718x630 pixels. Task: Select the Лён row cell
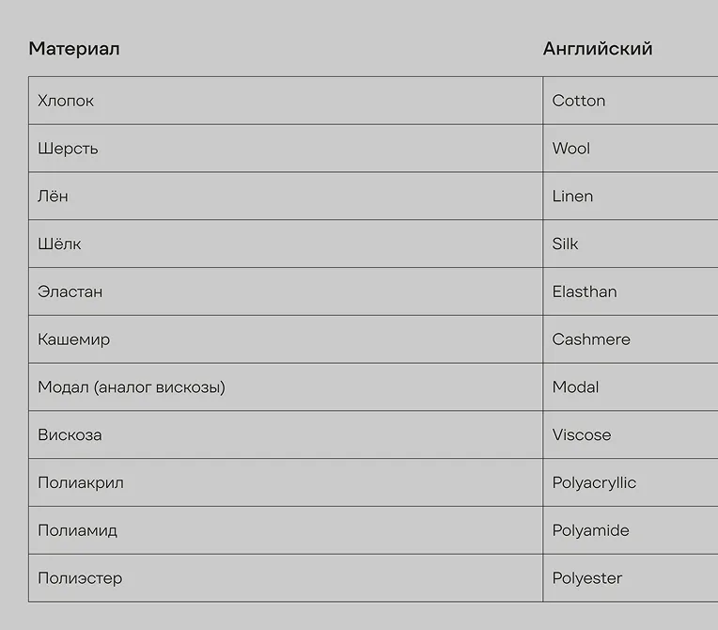pyautogui.click(x=286, y=196)
